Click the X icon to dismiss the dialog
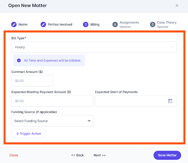188x163 pixels. (177, 5)
